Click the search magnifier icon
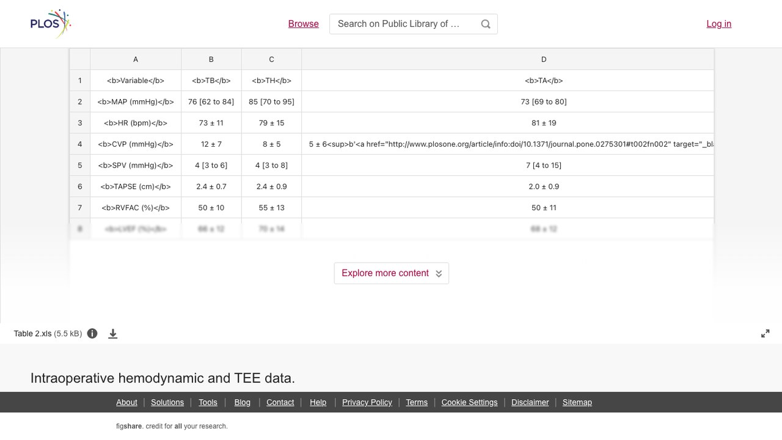Viewport: 782px width, 440px height. coord(486,24)
